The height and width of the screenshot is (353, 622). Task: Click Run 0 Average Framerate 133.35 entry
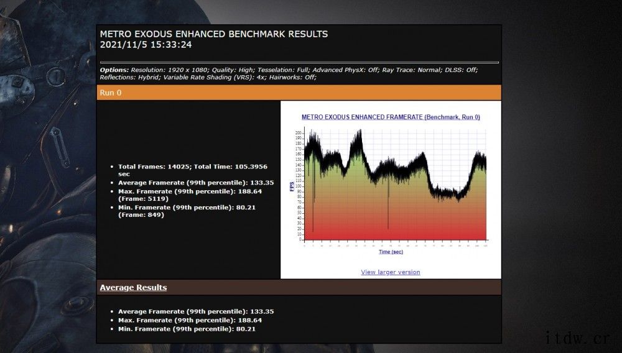tap(196, 183)
